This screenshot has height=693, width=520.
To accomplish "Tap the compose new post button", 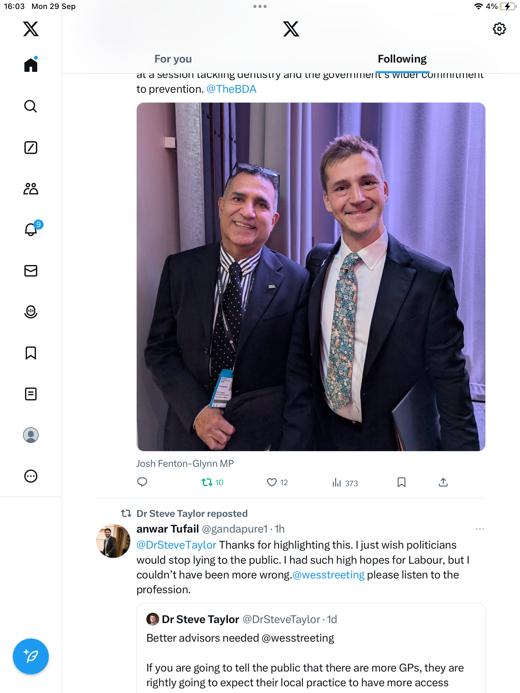I will 30,656.
